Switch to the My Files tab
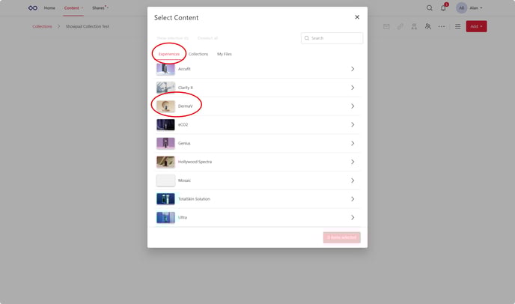Viewport: 515px width, 304px height. pyautogui.click(x=225, y=54)
